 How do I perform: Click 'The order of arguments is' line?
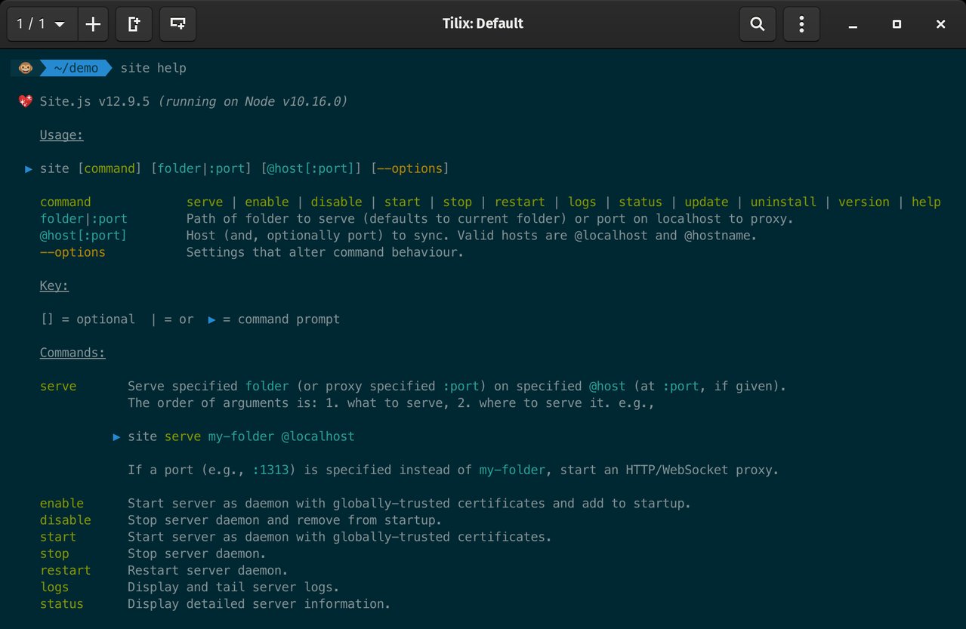390,403
